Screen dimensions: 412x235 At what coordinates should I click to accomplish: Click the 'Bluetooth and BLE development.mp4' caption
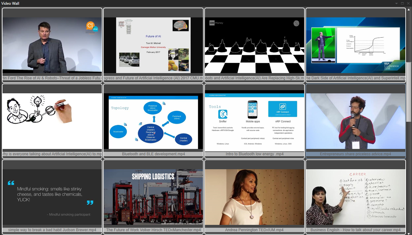click(153, 154)
